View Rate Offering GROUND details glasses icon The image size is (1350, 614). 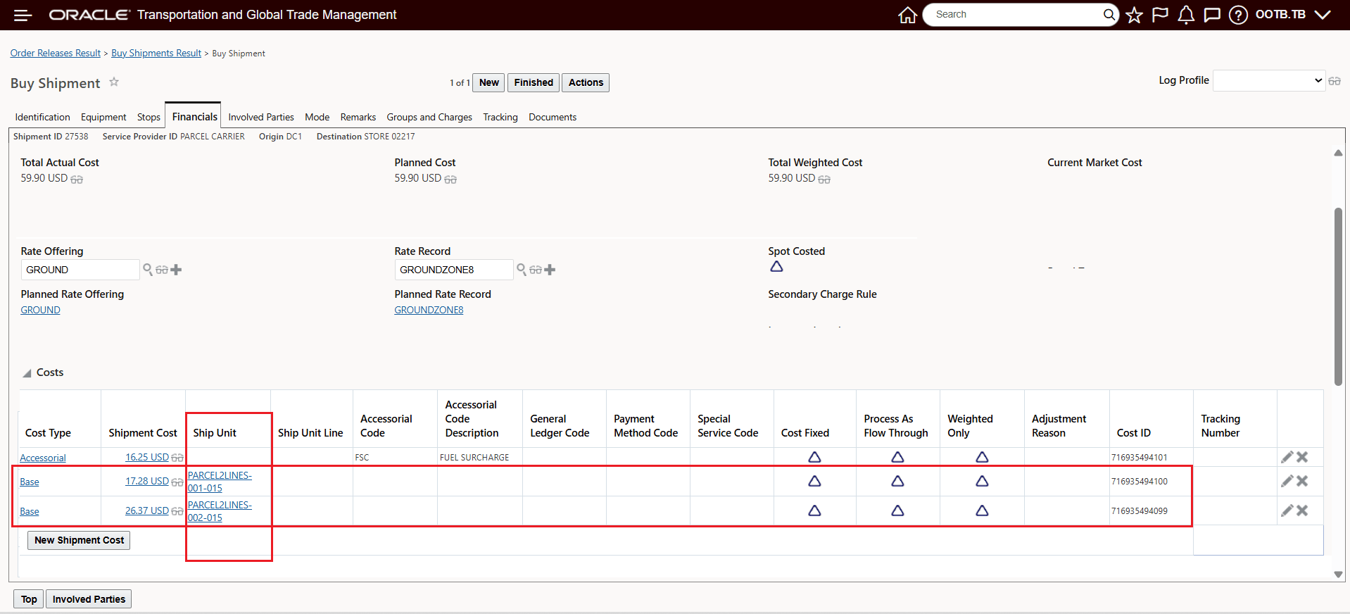tap(162, 270)
